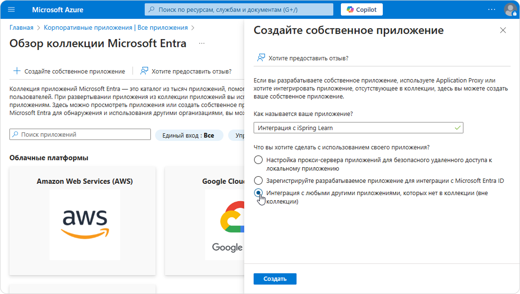This screenshot has height=294, width=520.
Task: Open the Google Cloud card
Action: click(x=205, y=221)
